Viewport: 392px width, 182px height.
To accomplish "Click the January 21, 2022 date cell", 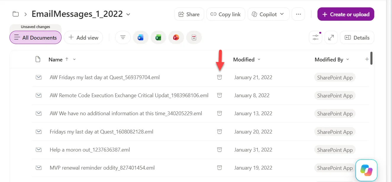I will click(x=253, y=77).
